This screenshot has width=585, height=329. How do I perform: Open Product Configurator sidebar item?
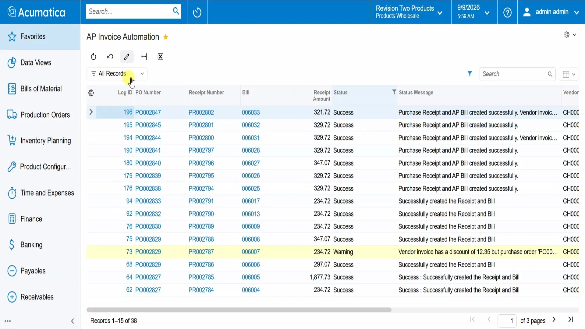40,167
